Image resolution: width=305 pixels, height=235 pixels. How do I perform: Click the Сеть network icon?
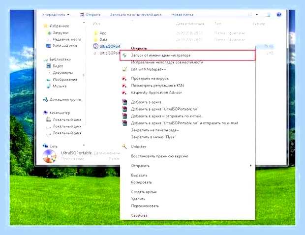pos(45,146)
